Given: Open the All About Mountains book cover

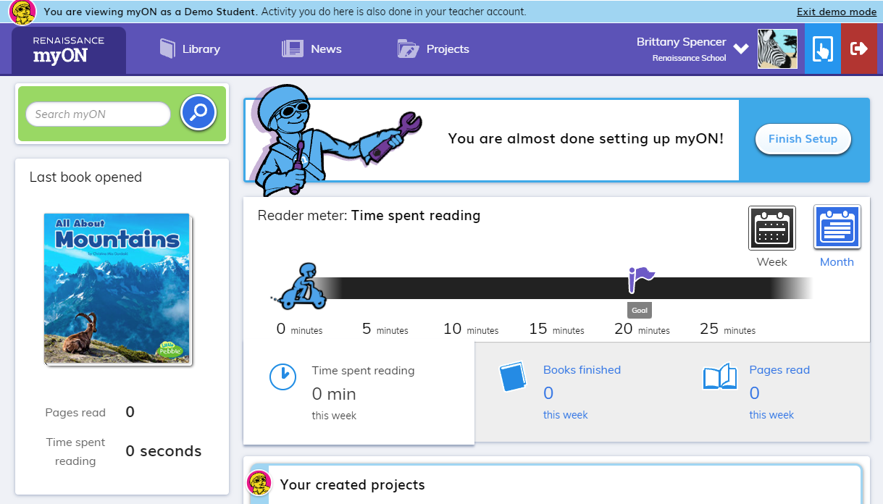Looking at the screenshot, I should pyautogui.click(x=117, y=288).
